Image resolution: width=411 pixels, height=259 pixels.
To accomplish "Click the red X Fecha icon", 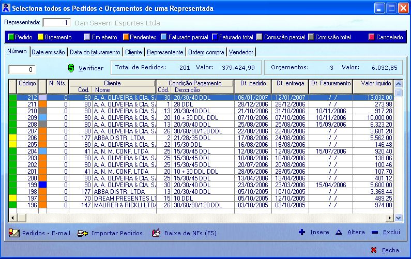I will pyautogui.click(x=374, y=250).
